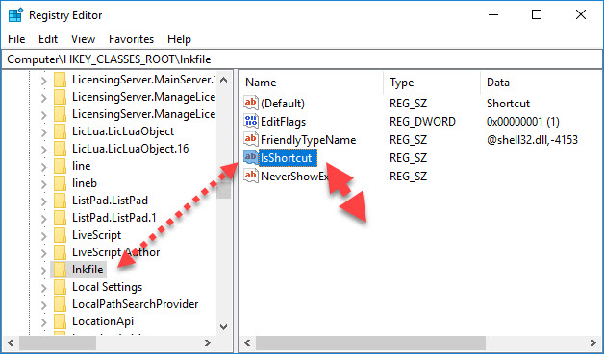
Task: Click folder icon of lineb key
Action: tap(60, 183)
